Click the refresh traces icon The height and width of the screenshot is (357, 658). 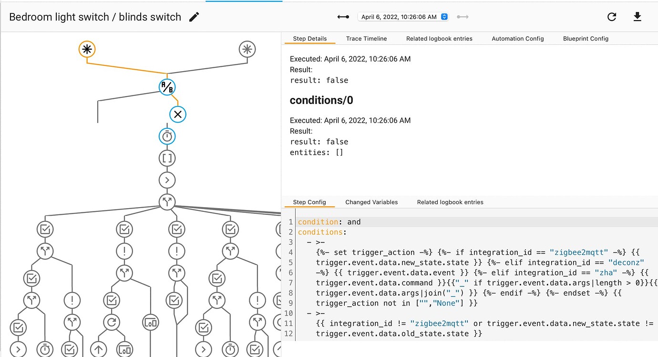(612, 17)
